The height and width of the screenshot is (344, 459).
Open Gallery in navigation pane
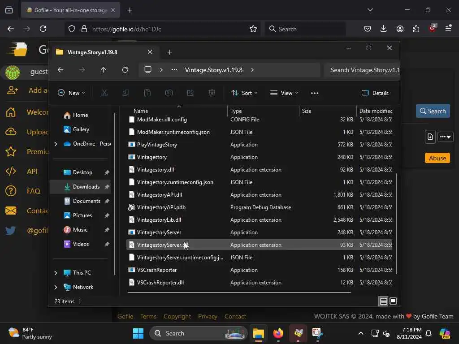(81, 129)
